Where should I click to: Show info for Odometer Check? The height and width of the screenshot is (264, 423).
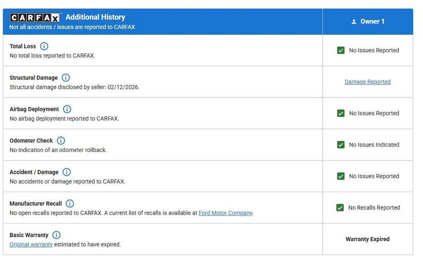(x=61, y=140)
